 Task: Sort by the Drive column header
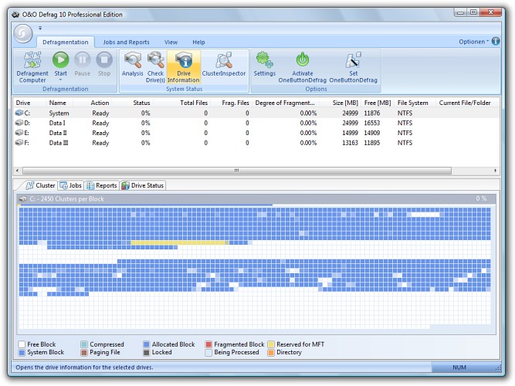[x=29, y=103]
